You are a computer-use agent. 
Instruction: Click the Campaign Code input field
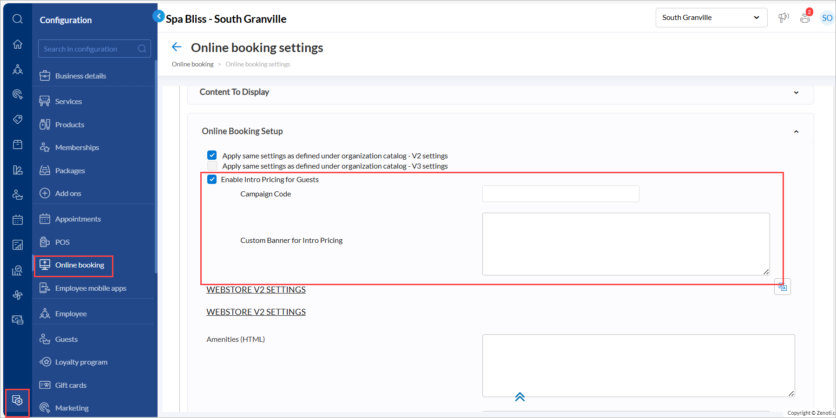(561, 194)
